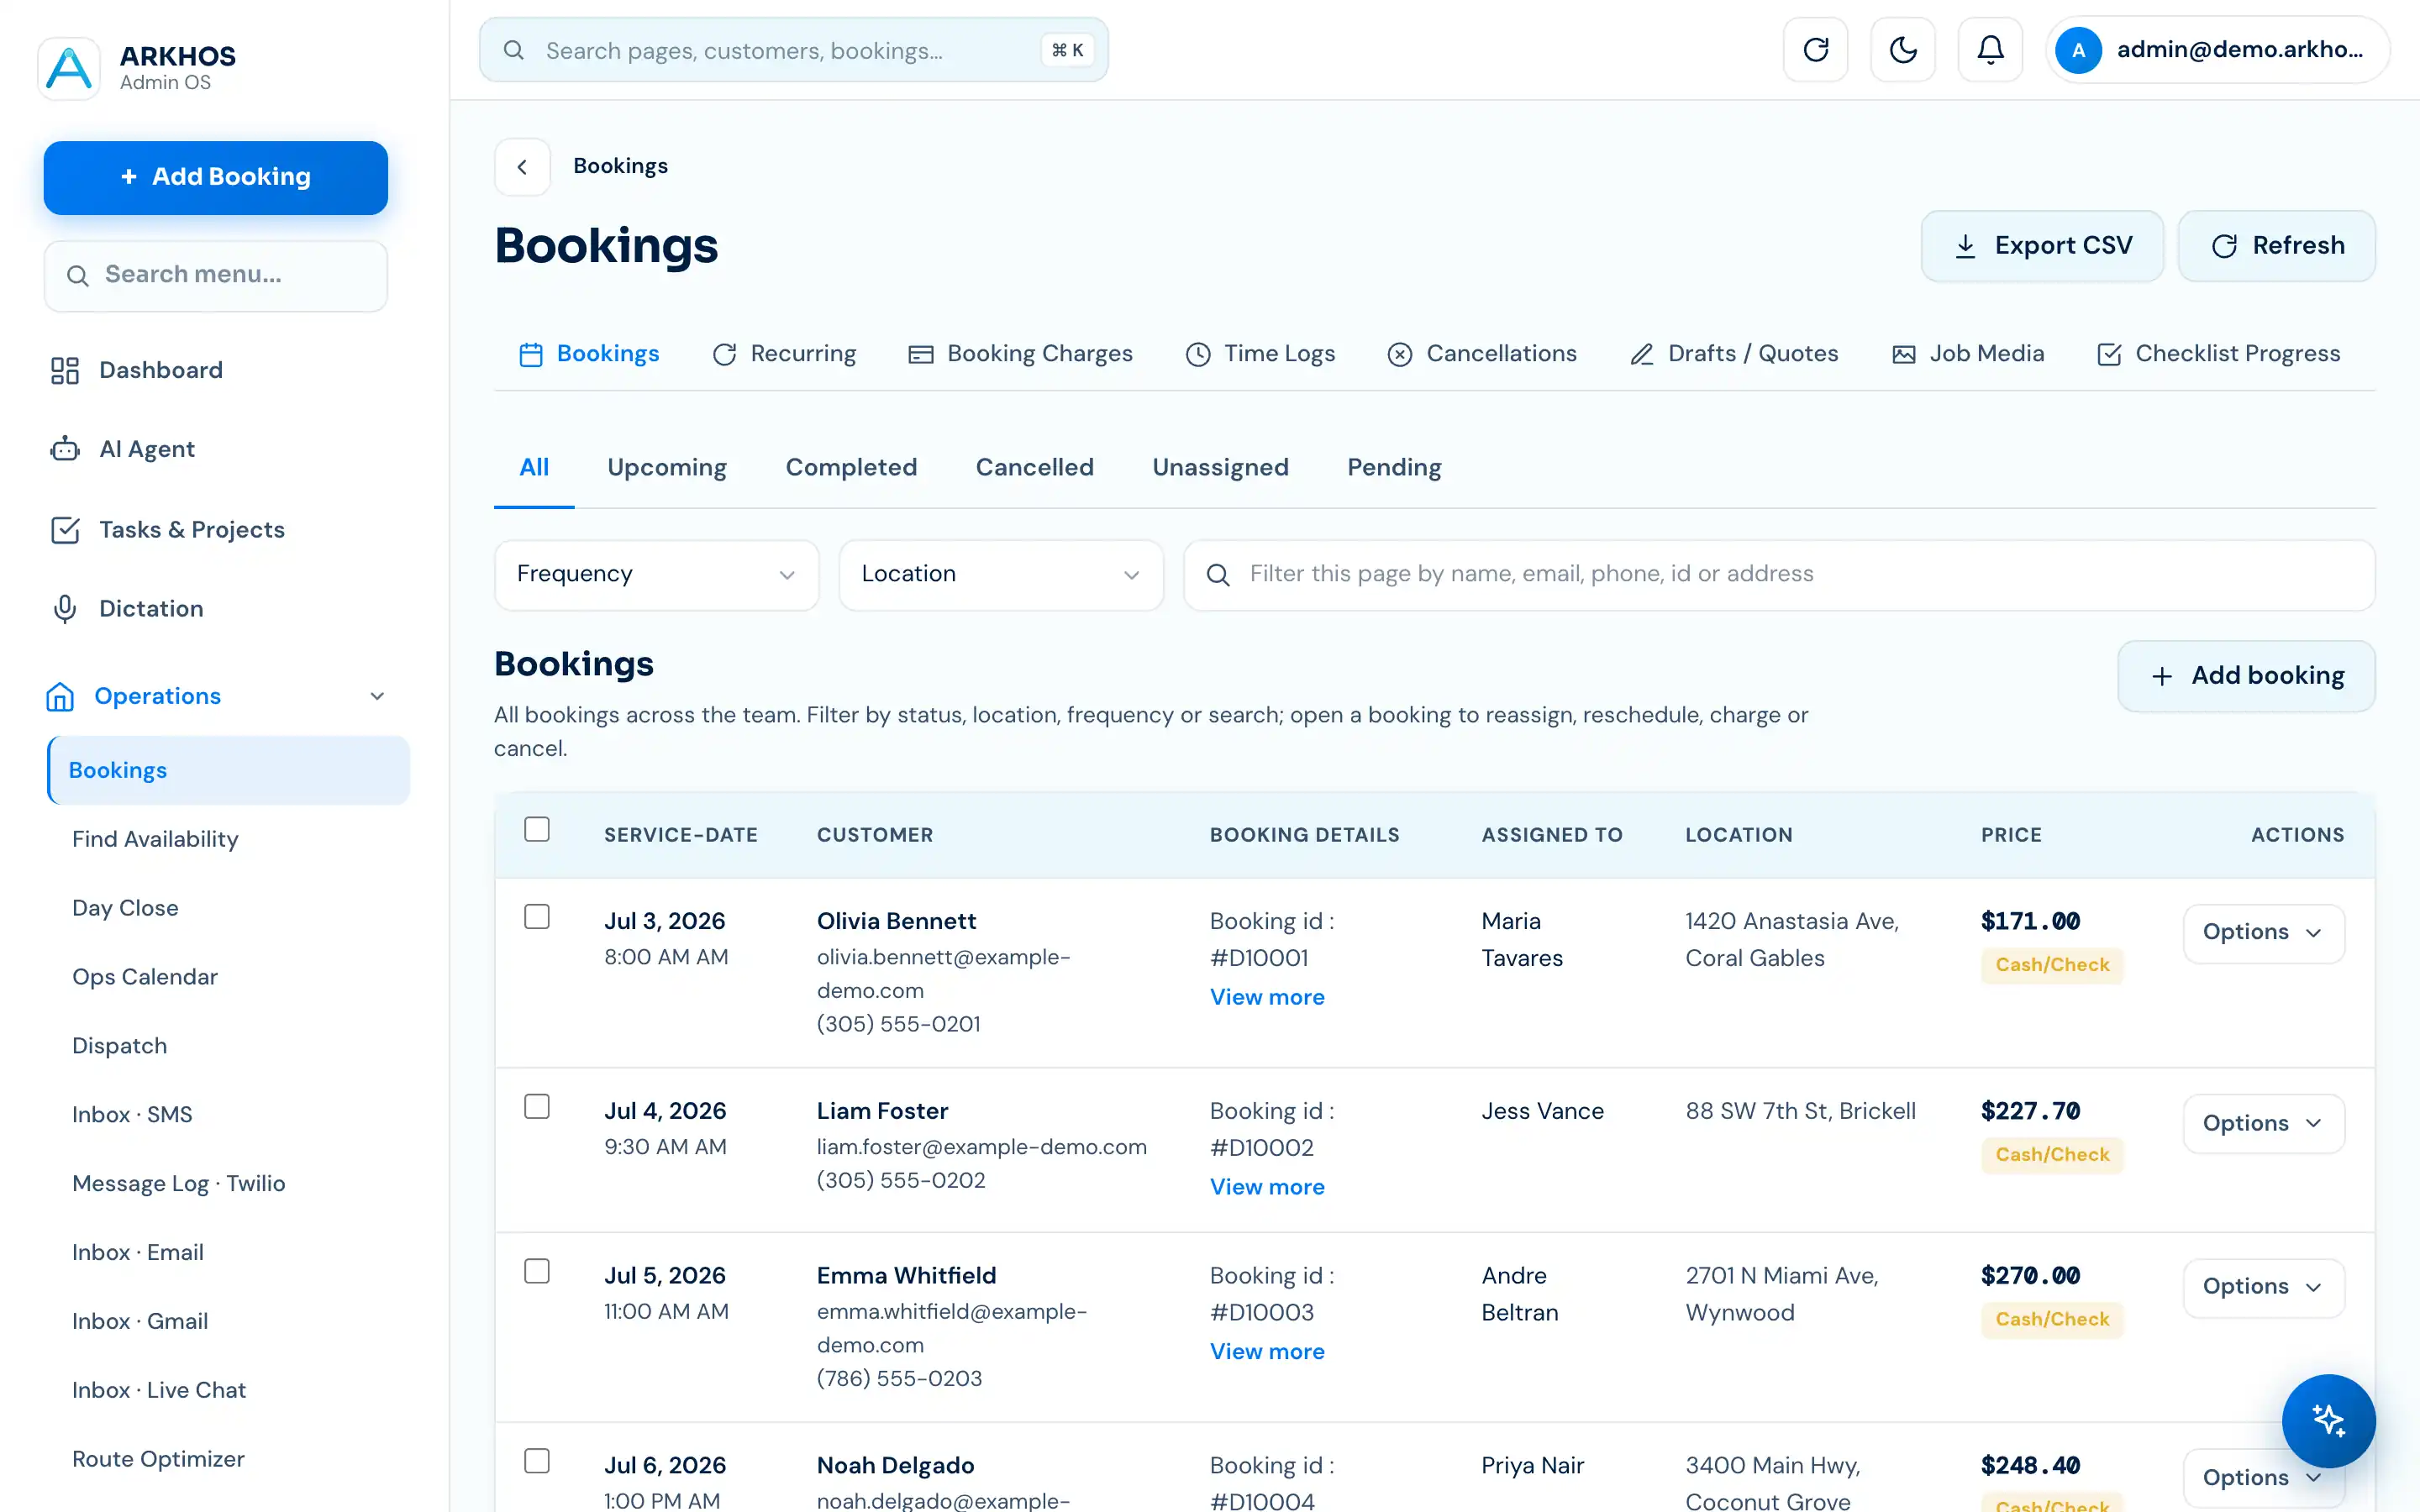Click the SERVICE-DATE column header

point(680,835)
